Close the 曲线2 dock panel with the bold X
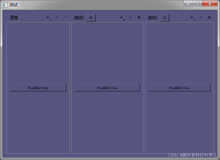 click(x=139, y=18)
